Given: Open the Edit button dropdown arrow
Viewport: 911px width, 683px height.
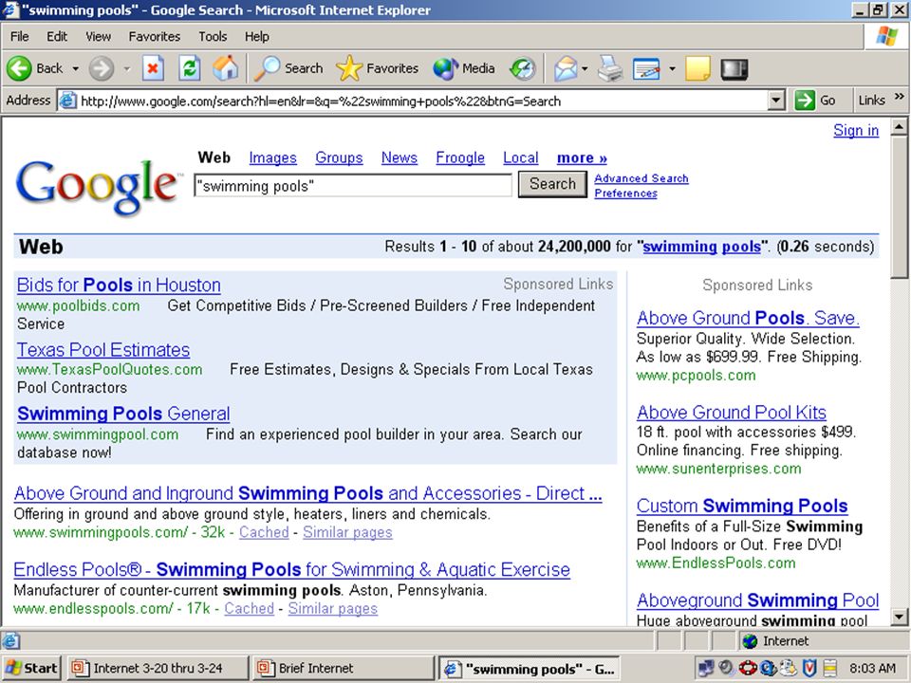Looking at the screenshot, I should pos(672,69).
